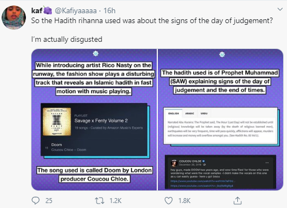
Task: Like the tweet with the heart icon
Action: pos(168,201)
